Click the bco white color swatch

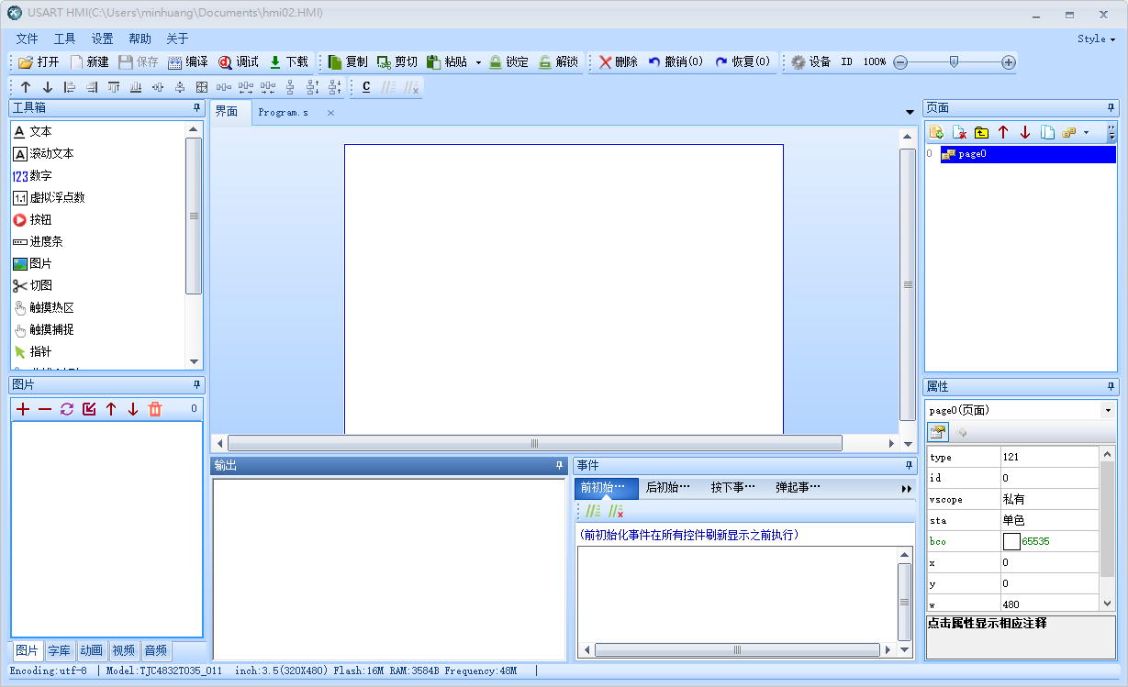coord(1011,541)
